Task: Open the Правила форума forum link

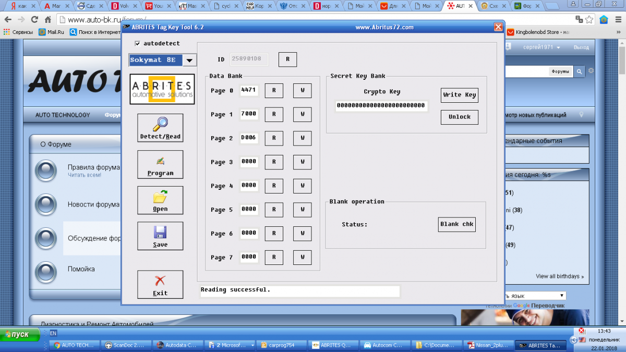Action: [93, 167]
